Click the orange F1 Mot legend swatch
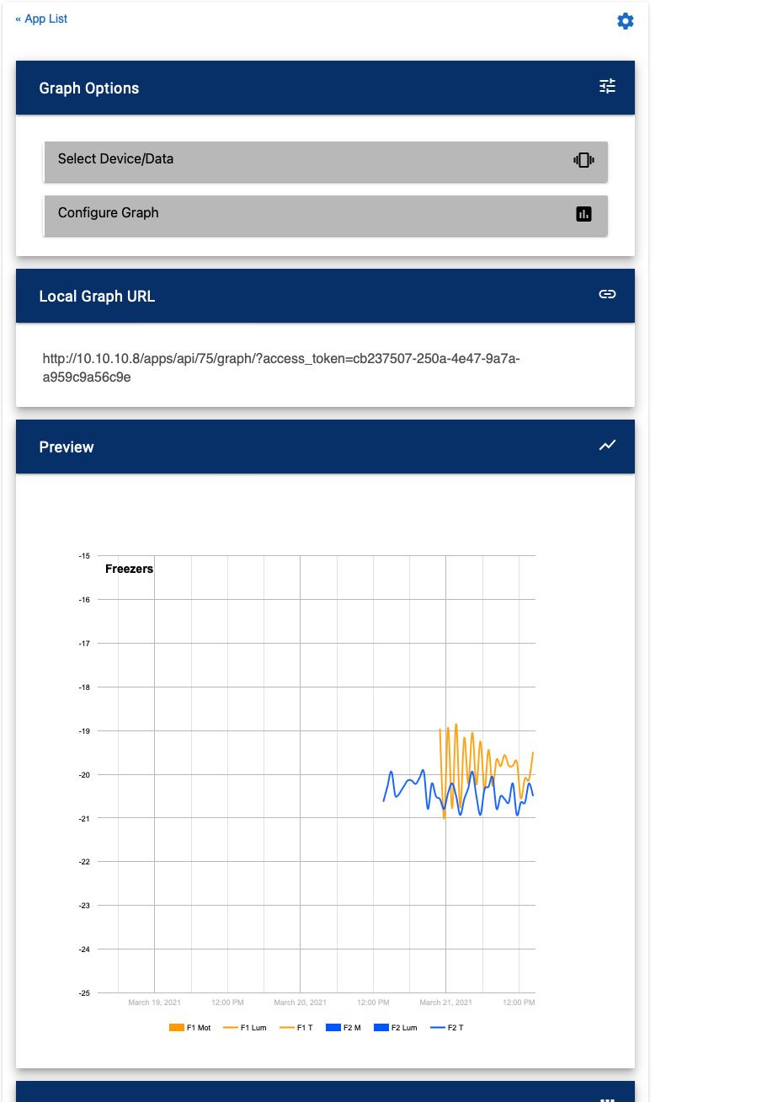783x1102 pixels. pos(177,1028)
